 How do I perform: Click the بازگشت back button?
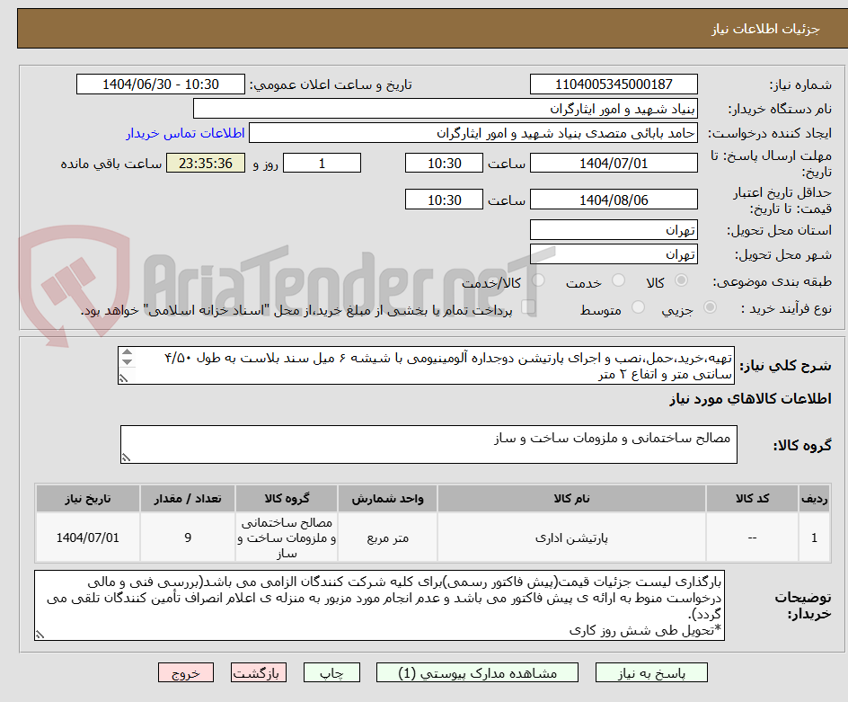point(259,672)
